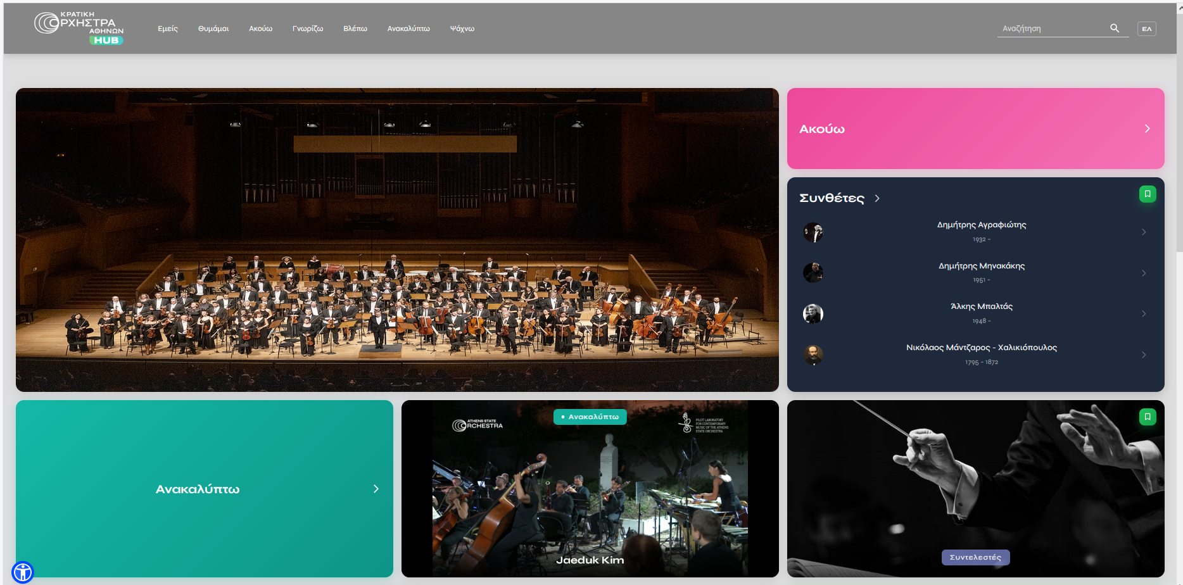
Task: Click the Συντελεστές button
Action: tap(975, 557)
